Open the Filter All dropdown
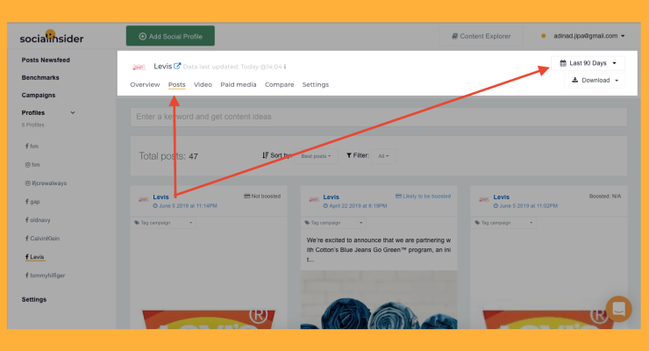The image size is (649, 351). [x=383, y=156]
